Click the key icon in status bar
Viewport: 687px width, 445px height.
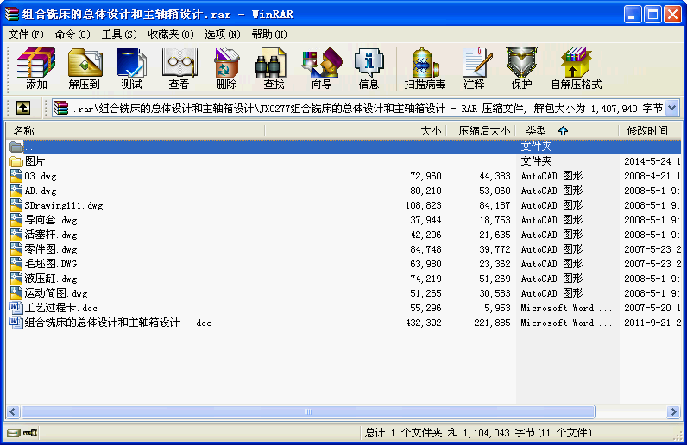click(x=30, y=433)
